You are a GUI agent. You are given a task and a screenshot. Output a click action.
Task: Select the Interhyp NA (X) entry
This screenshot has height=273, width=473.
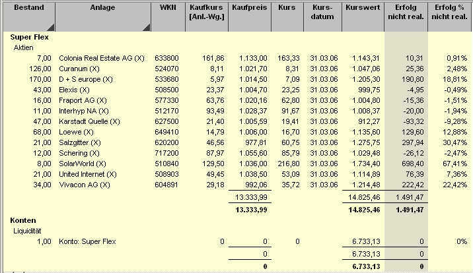(83, 111)
